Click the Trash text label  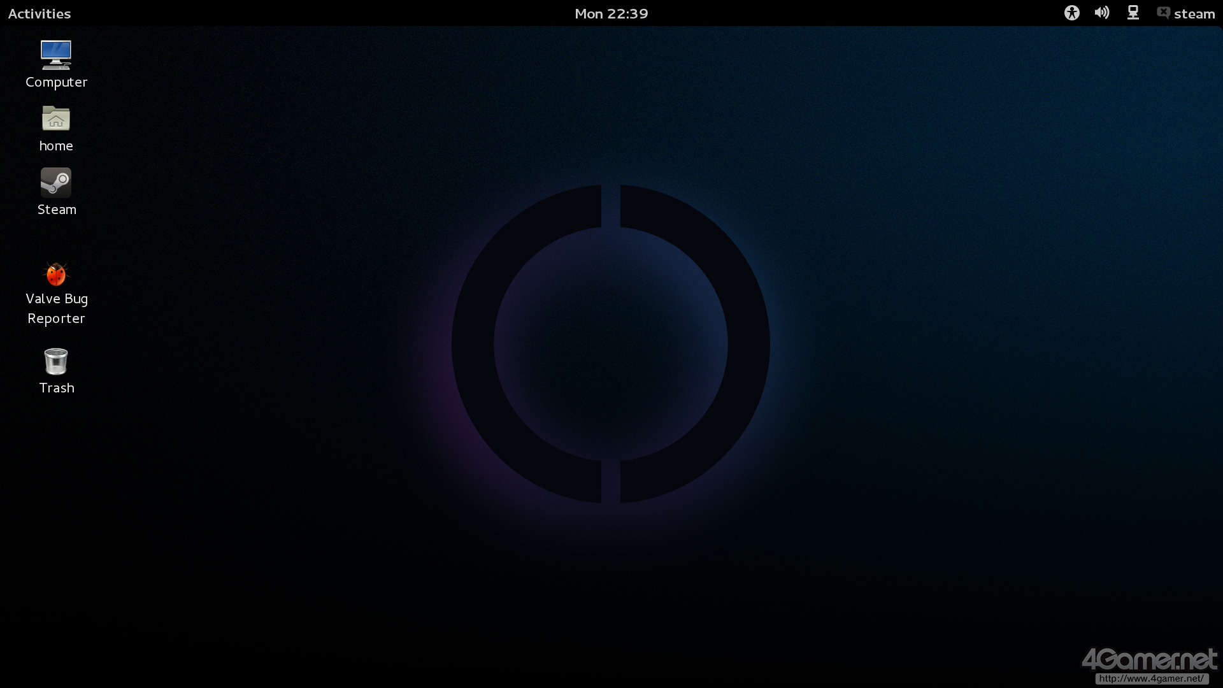[x=57, y=388]
